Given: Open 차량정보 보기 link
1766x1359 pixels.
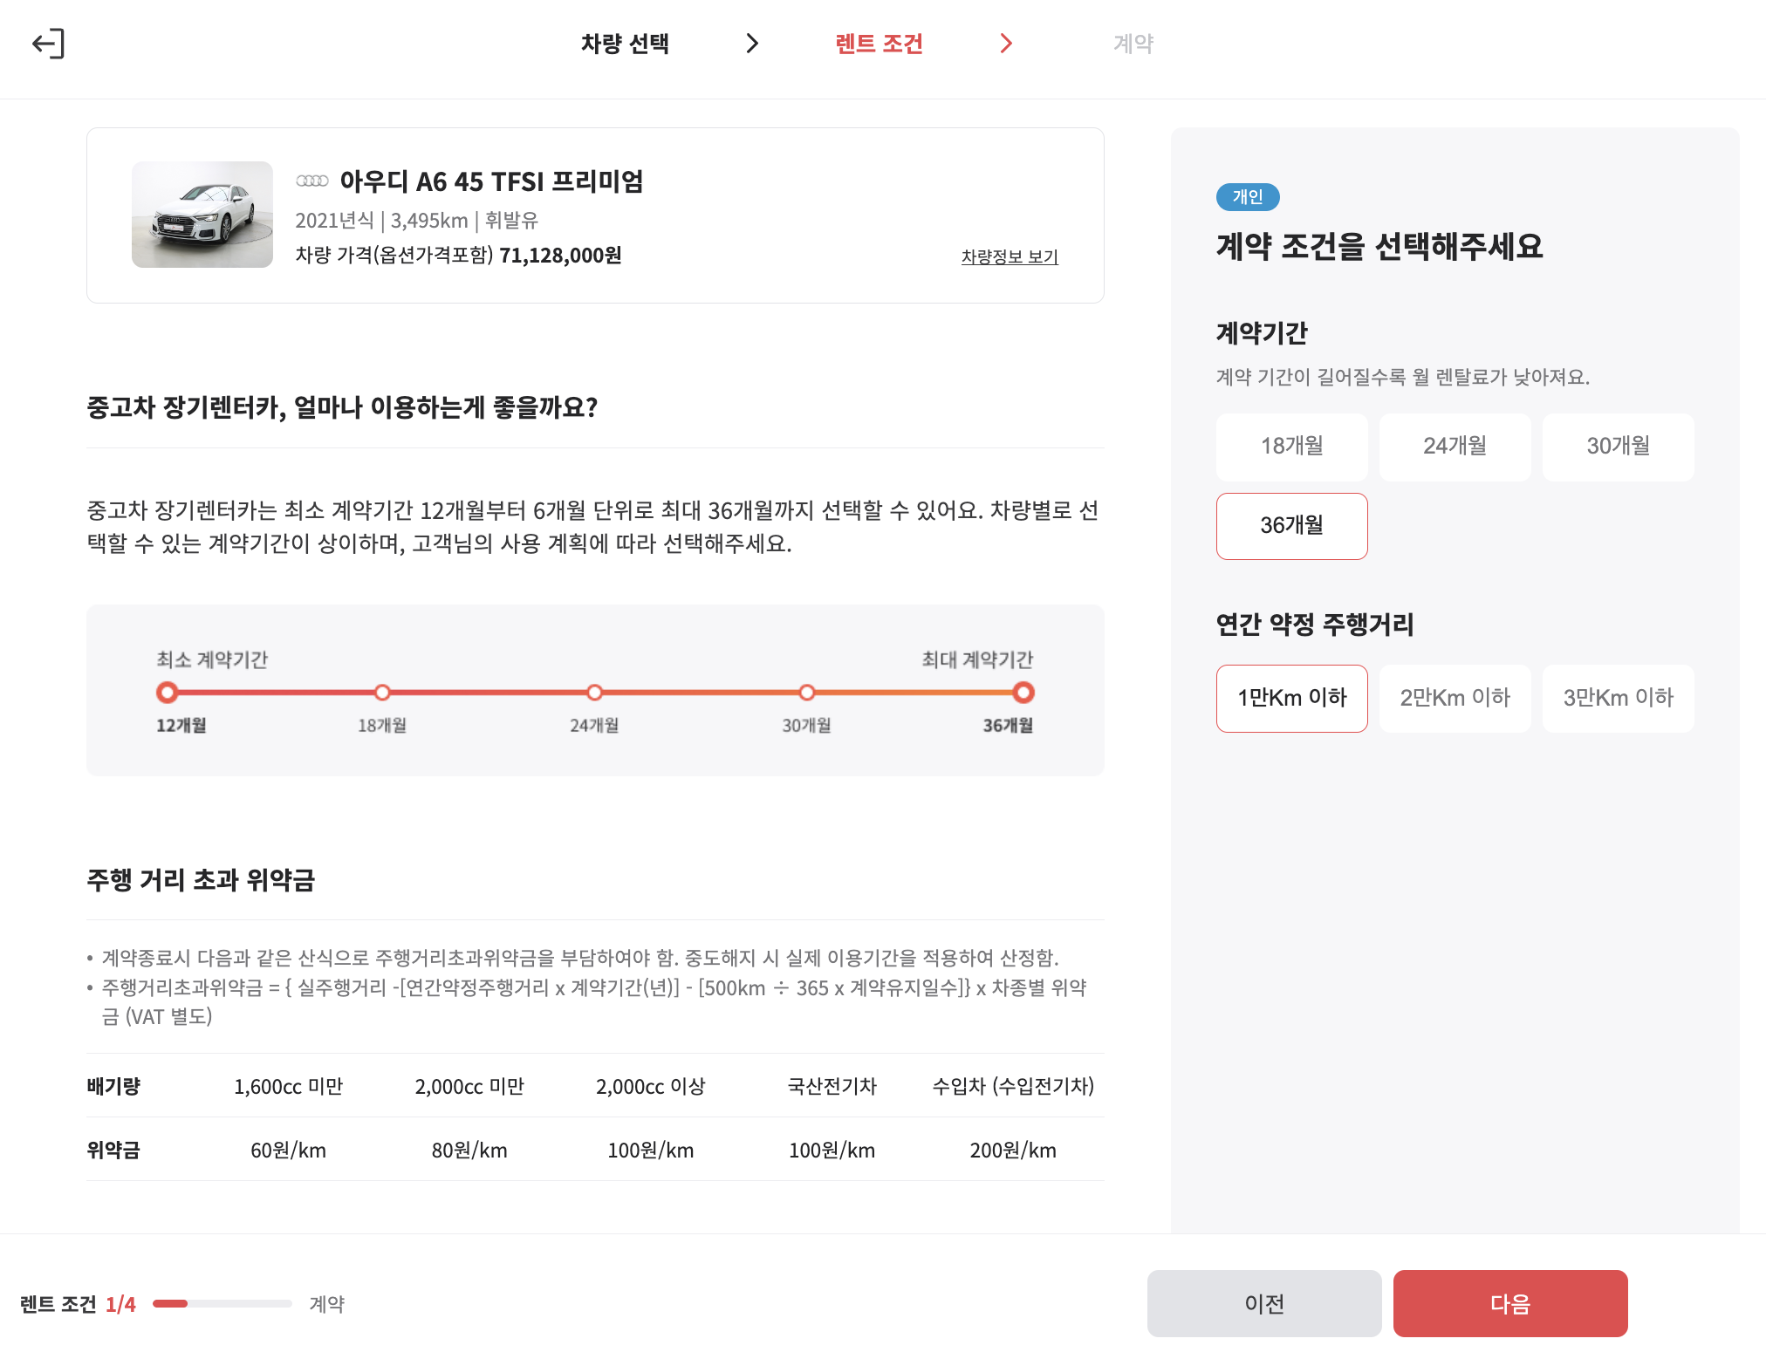Looking at the screenshot, I should coord(1010,256).
